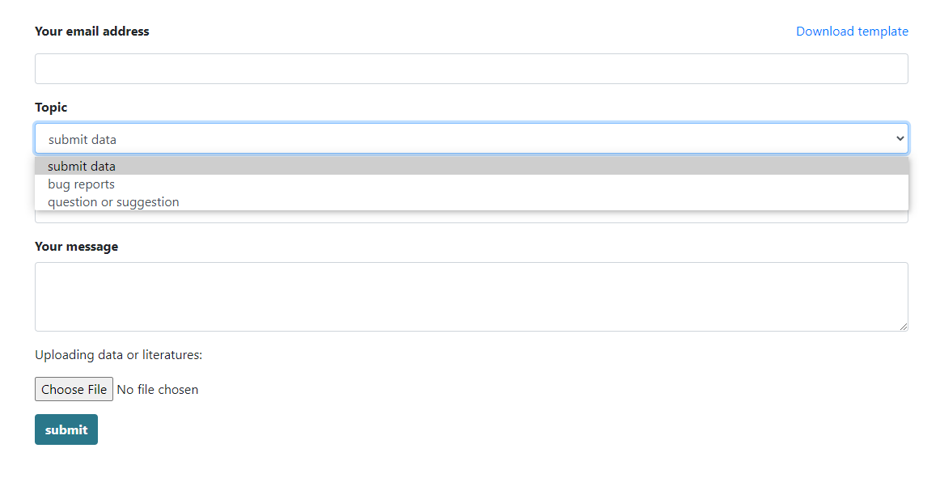Viewport: 940px width, 478px height.
Task: Click the "Uploading data or literatures" caption
Action: [x=118, y=355]
